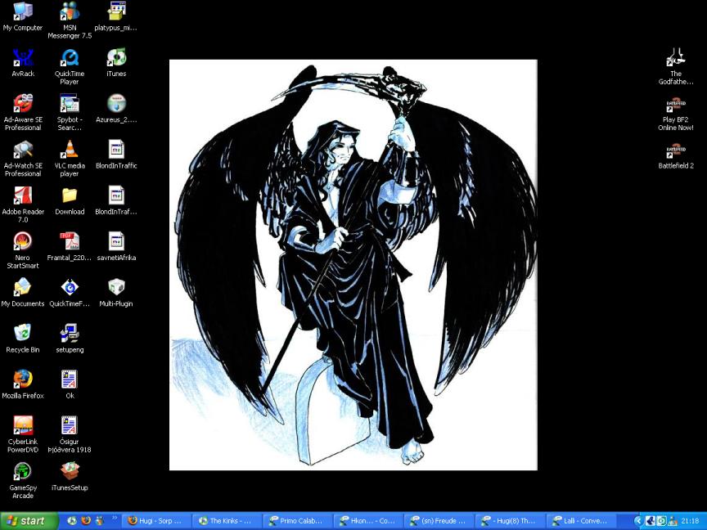This screenshot has width=707, height=530.
Task: Select the Ad-Aware SE Professional icon
Action: [x=23, y=113]
